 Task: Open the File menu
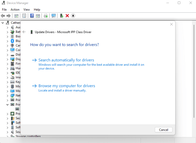coord(4,9)
